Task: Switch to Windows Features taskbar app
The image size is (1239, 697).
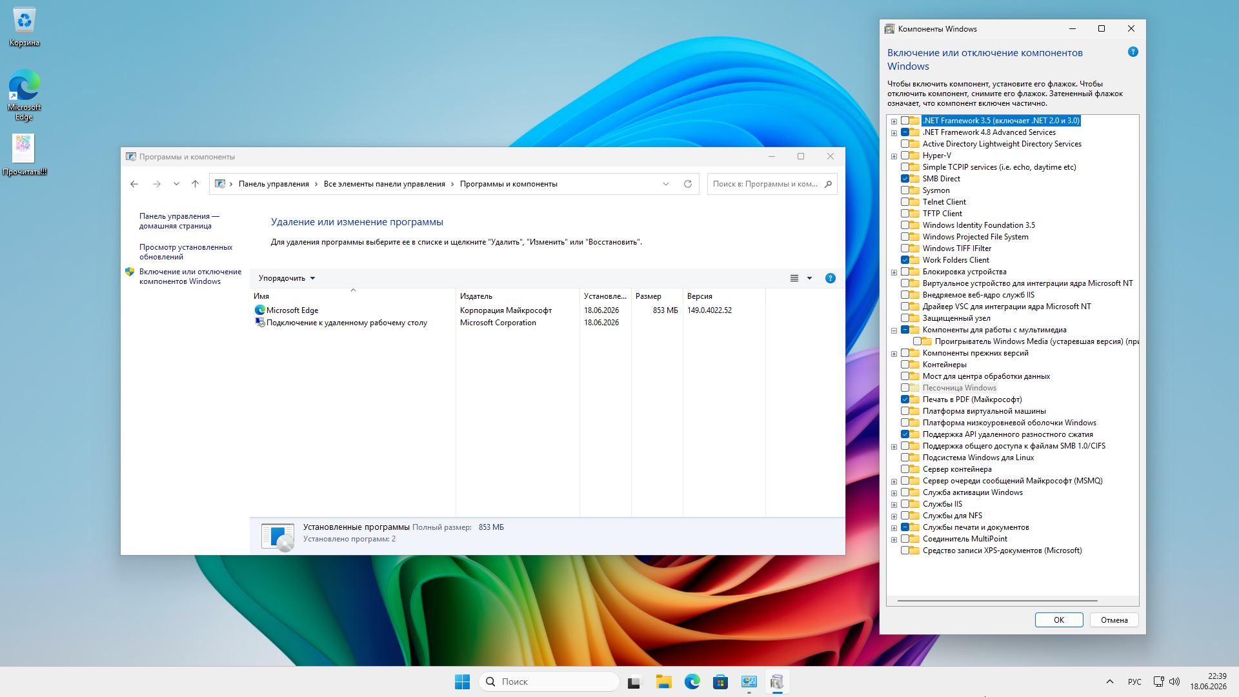Action: click(778, 682)
